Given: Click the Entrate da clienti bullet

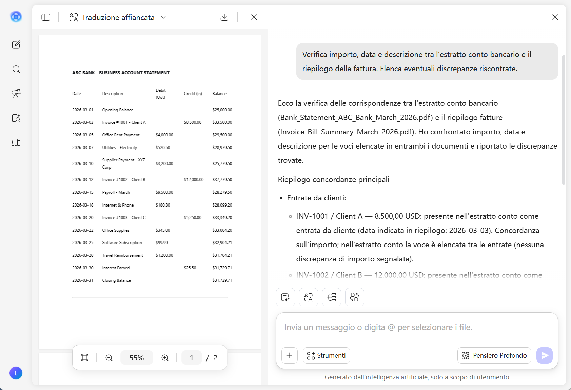Looking at the screenshot, I should point(316,198).
